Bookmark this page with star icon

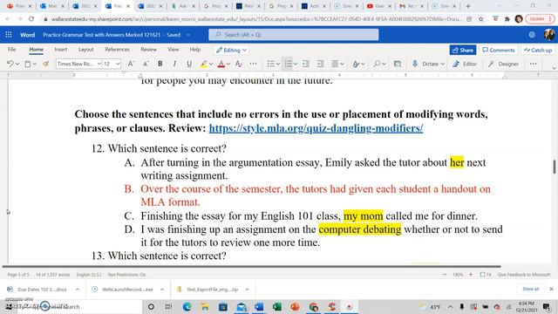coord(480,19)
